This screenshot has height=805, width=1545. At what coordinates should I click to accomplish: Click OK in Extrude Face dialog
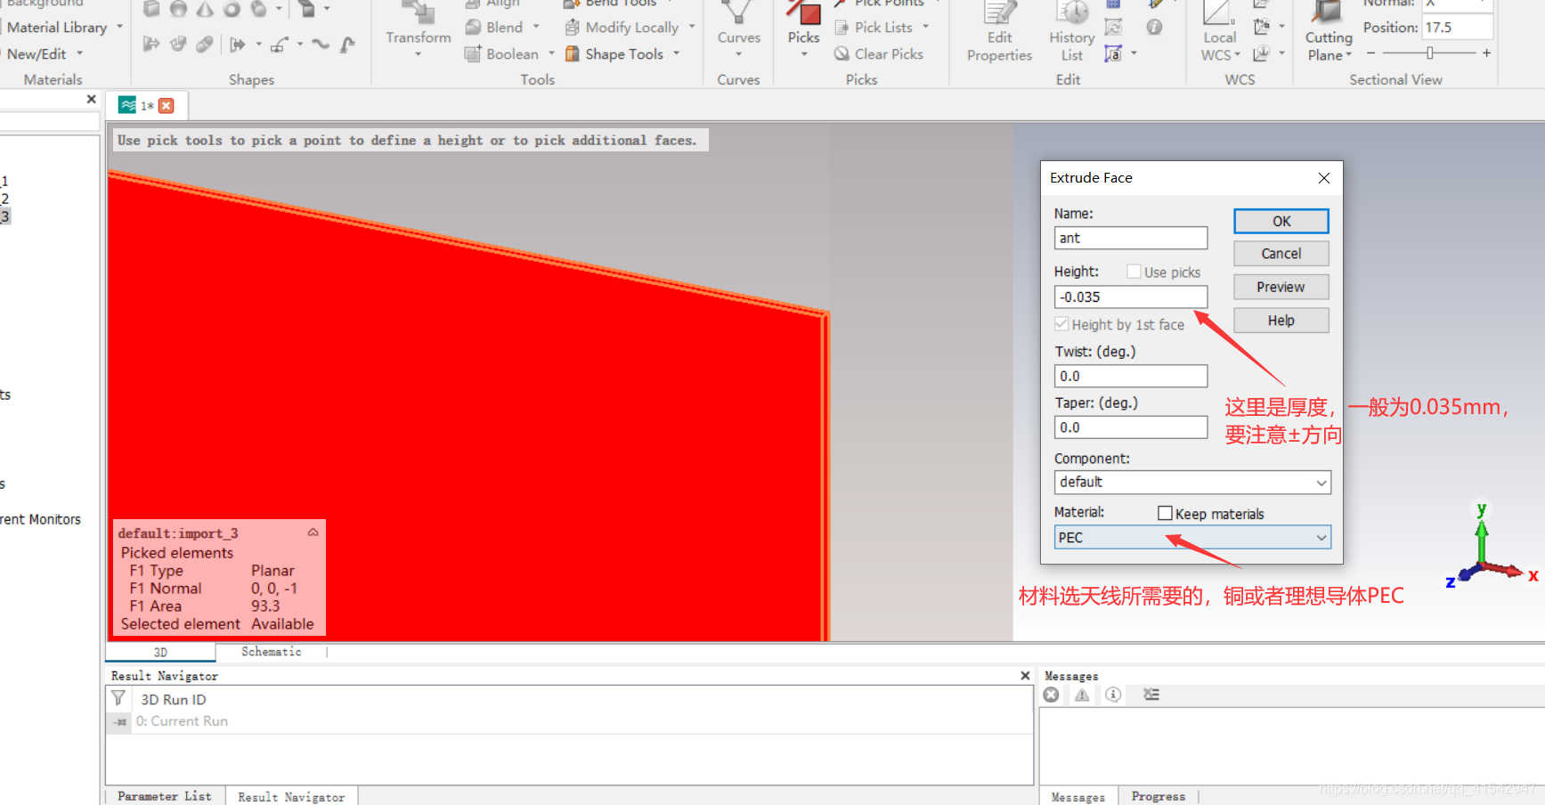pos(1281,221)
